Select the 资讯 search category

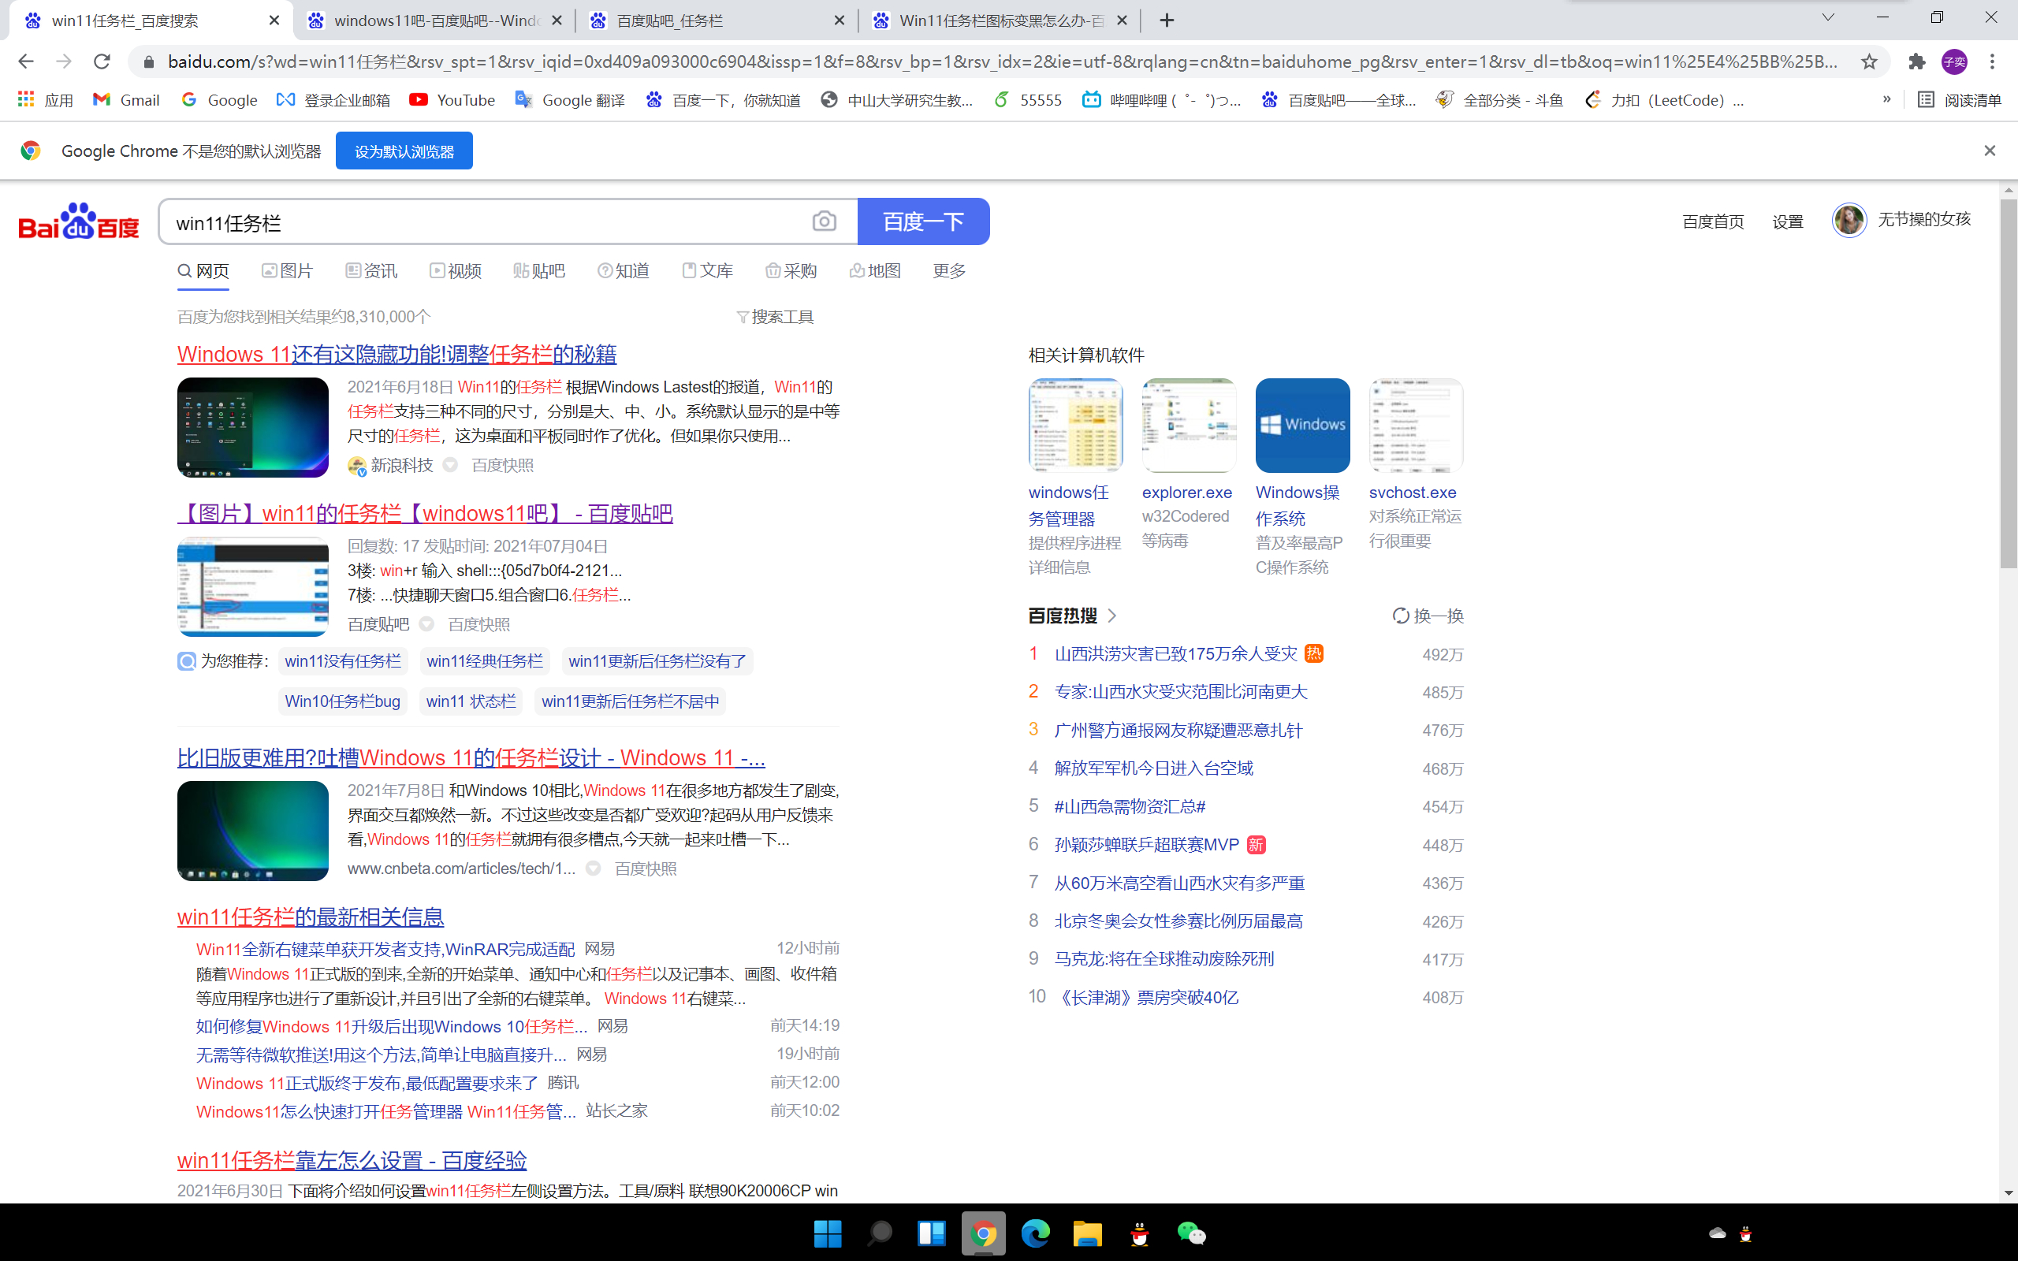(x=371, y=271)
